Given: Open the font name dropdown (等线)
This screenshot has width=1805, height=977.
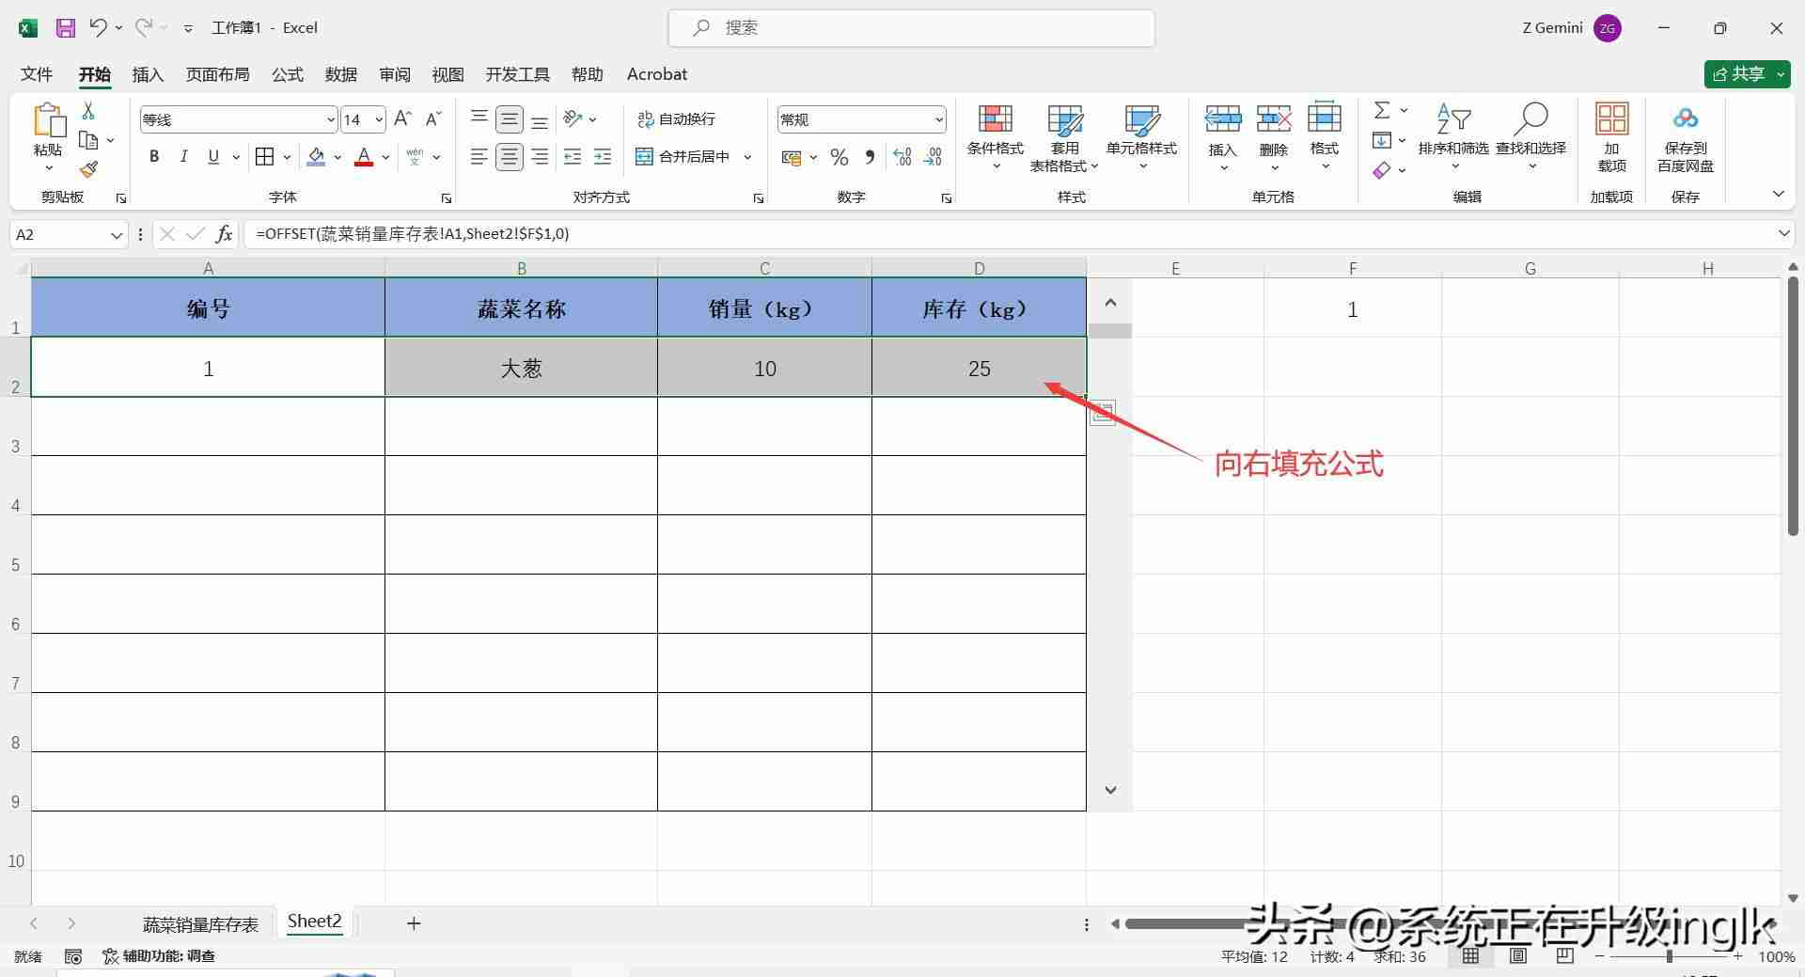Looking at the screenshot, I should coord(331,119).
